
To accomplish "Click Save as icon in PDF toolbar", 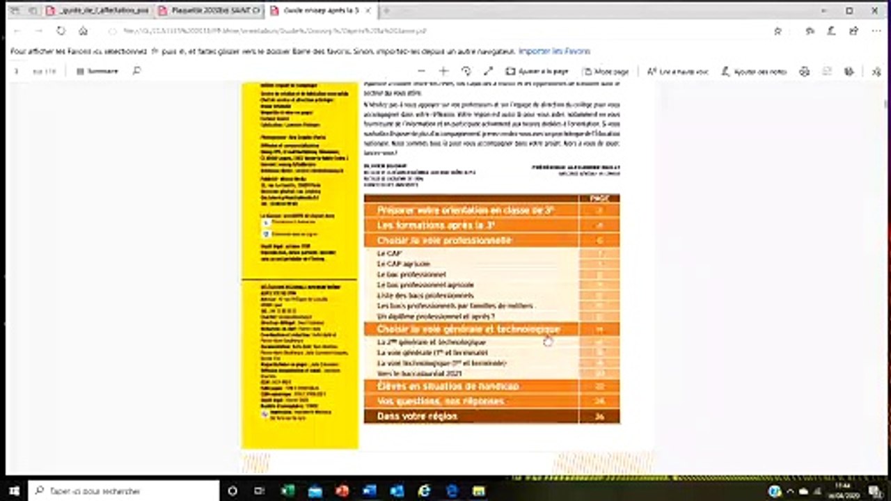I will point(849,71).
